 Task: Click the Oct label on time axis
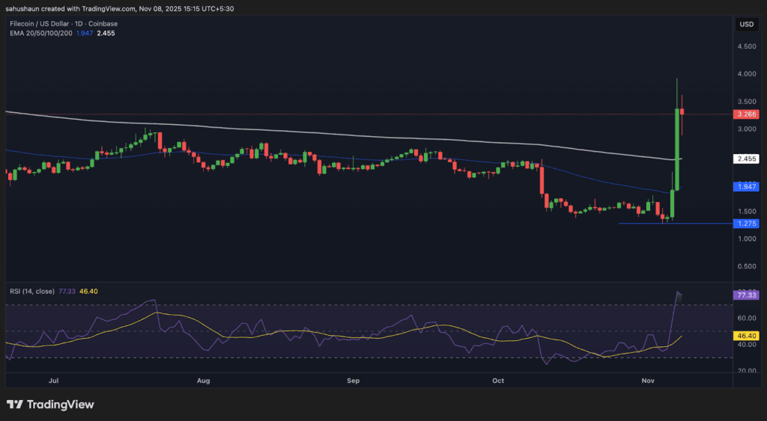click(499, 381)
